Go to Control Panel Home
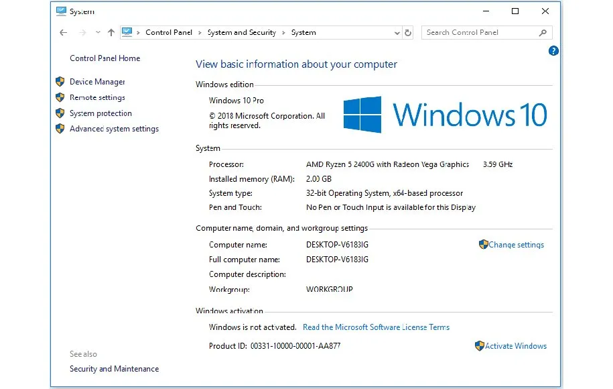 click(x=105, y=58)
